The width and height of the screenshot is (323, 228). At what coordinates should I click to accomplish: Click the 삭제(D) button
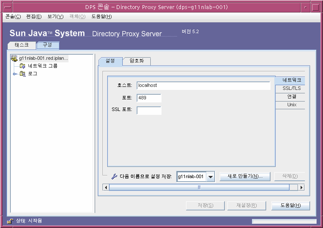290,176
